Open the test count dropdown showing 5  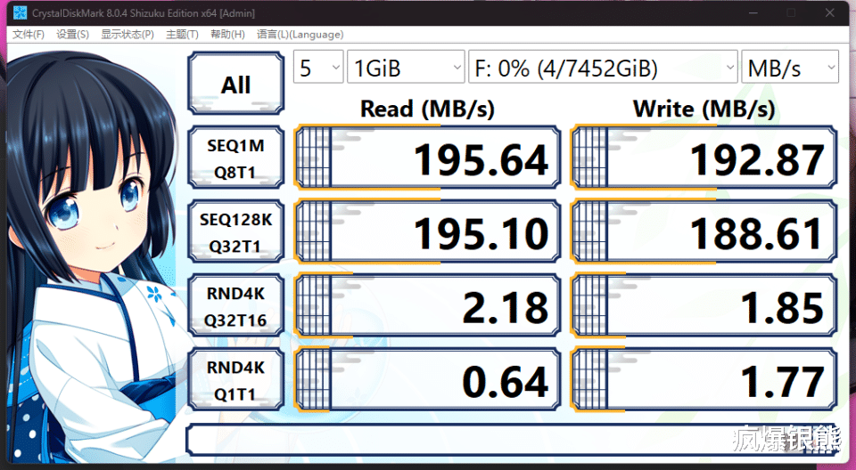tap(318, 67)
